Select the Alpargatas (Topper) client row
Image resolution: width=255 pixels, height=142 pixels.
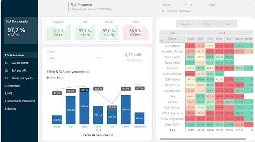[x=172, y=51]
